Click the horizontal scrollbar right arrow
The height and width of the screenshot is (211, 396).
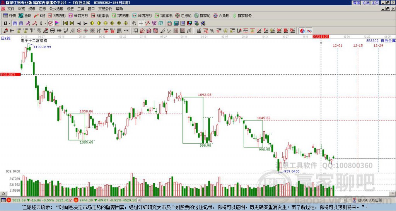pos(345,200)
